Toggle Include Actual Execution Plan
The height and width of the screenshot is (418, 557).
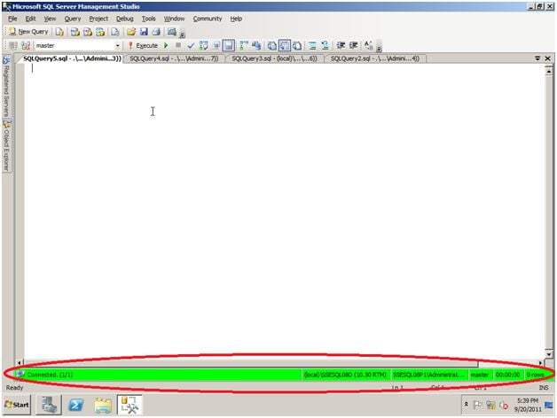point(244,45)
